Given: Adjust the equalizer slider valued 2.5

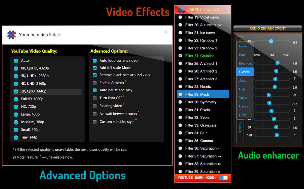Looking at the screenshot, I should pos(275,87).
